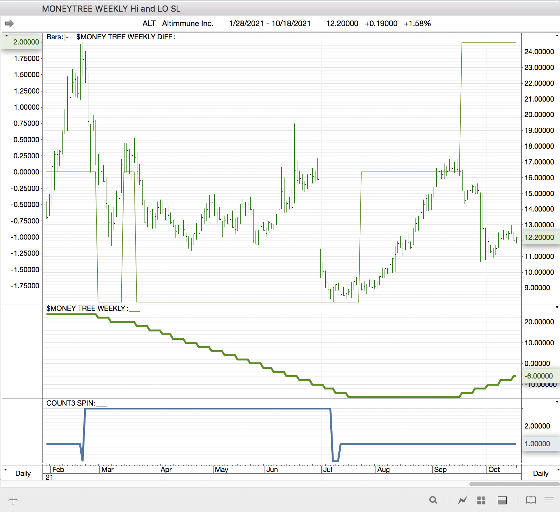Open the magnifying glass search tool

(433, 500)
